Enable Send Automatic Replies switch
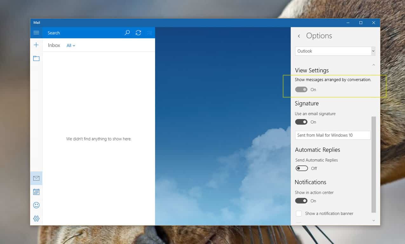Image resolution: width=405 pixels, height=244 pixels. coord(301,168)
